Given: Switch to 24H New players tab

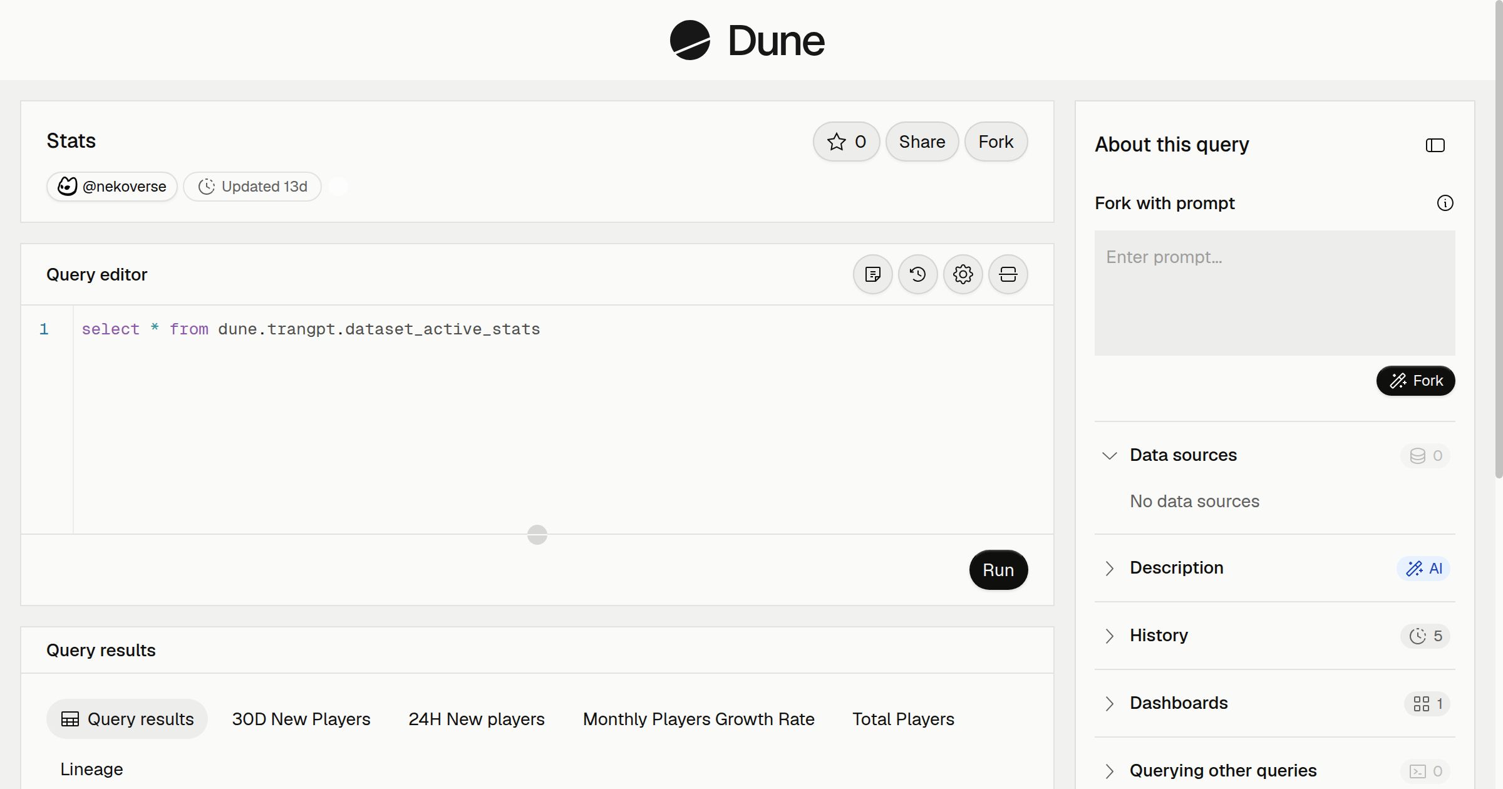Looking at the screenshot, I should point(477,719).
